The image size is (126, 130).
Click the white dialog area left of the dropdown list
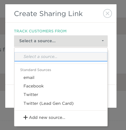pyautogui.click(x=9, y=76)
